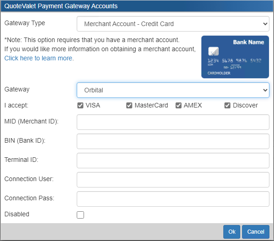The image size is (274, 241).
Task: Uncheck the VISA checkbox
Action: click(x=80, y=105)
